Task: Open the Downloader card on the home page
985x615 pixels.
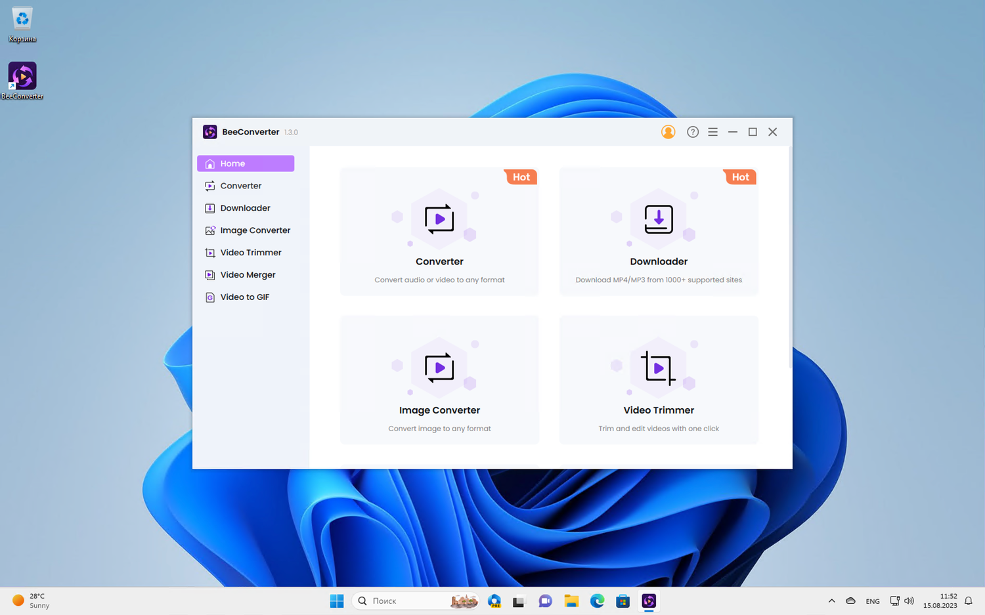Action: tap(659, 232)
